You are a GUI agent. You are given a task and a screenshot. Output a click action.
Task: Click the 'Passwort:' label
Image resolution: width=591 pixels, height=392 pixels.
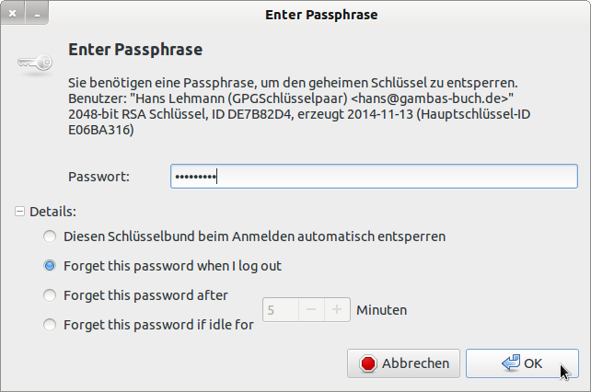pyautogui.click(x=98, y=176)
